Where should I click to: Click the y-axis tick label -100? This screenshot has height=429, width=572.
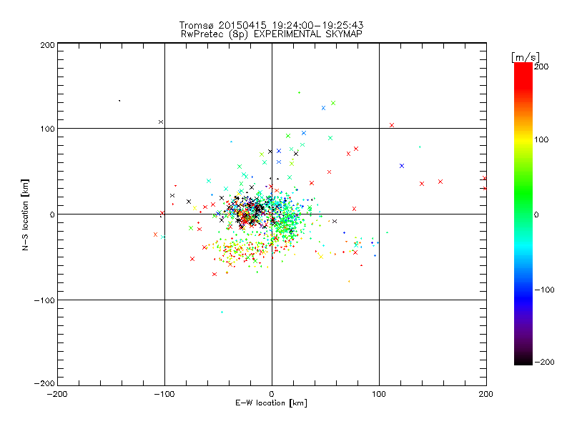[44, 300]
